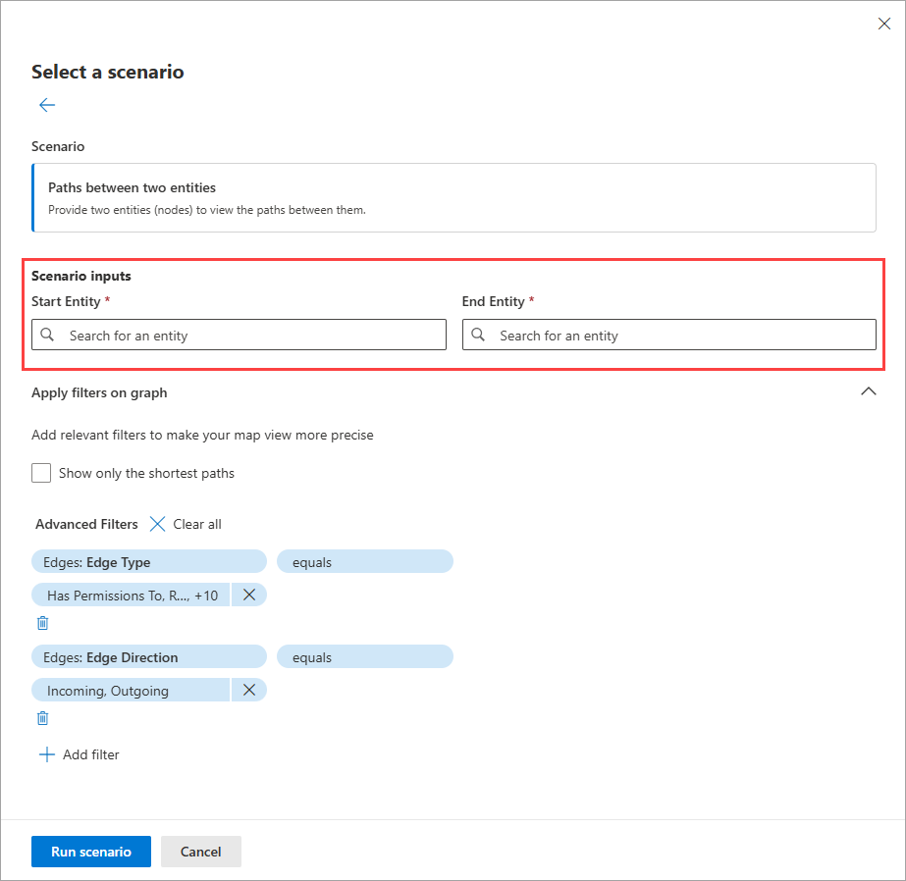Collapse the Apply filters on graph section

point(868,391)
